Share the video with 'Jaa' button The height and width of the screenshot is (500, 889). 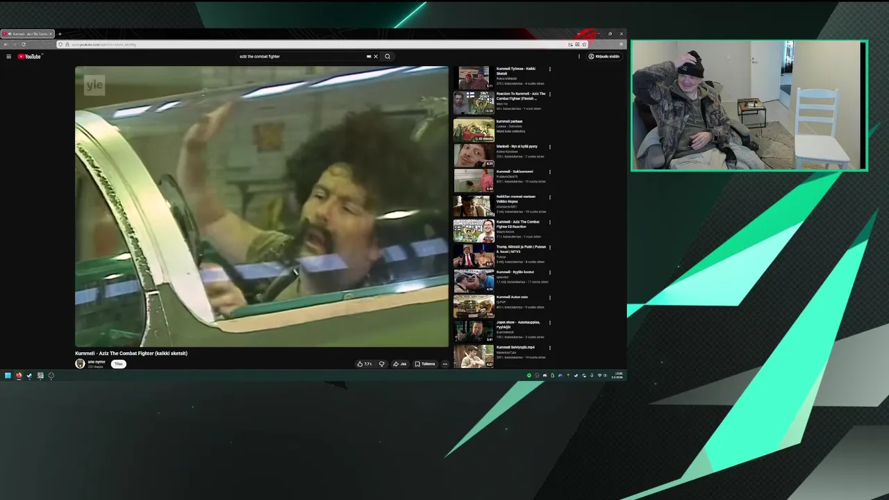(400, 364)
